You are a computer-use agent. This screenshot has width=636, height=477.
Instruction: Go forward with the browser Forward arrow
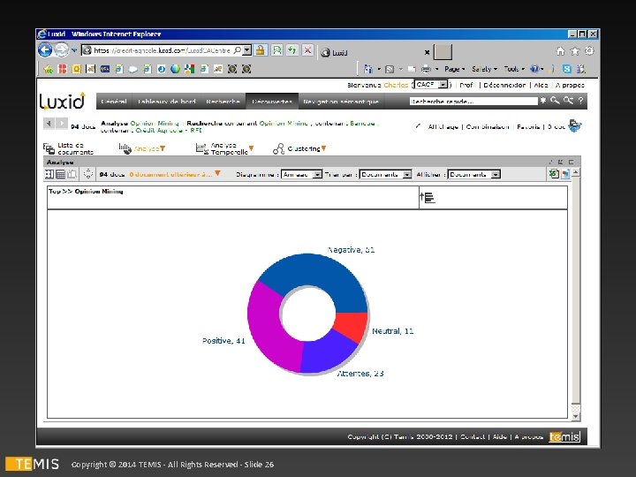(x=62, y=50)
